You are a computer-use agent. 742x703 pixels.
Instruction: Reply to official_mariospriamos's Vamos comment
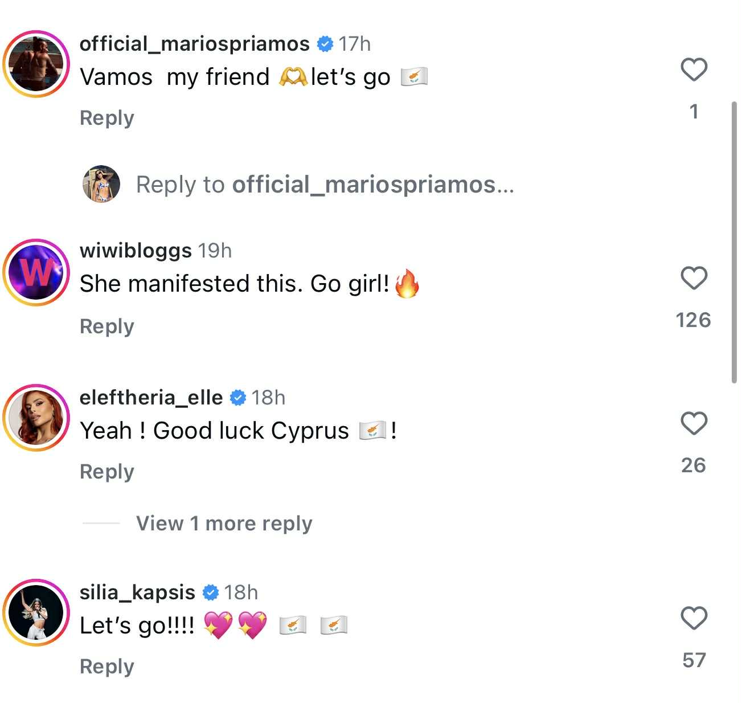tap(107, 118)
